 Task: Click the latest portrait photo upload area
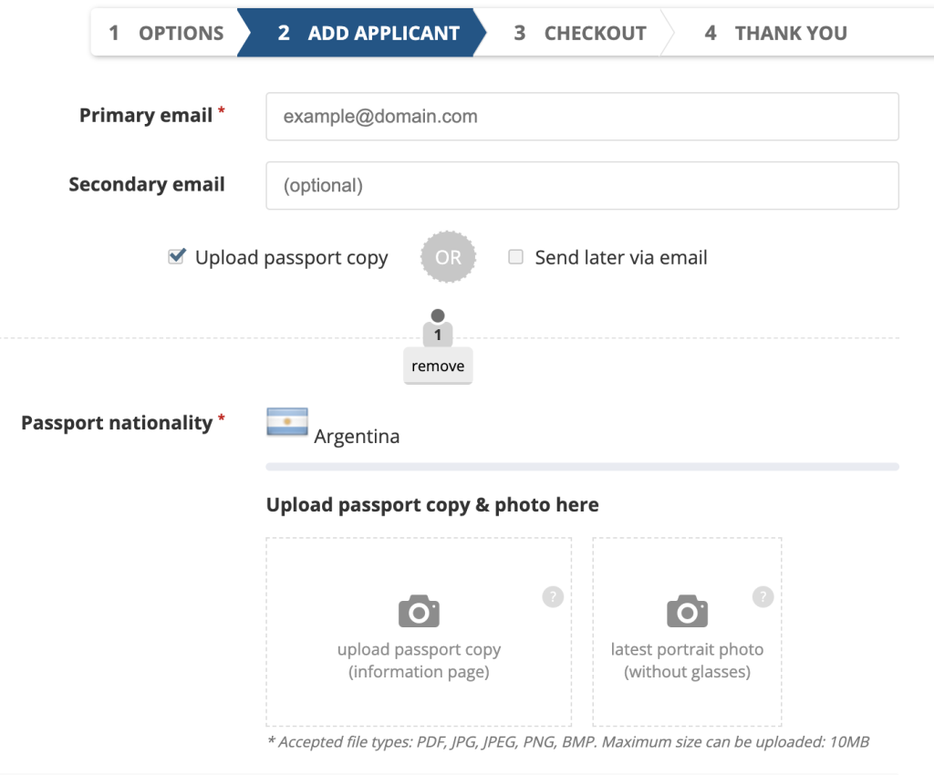(x=687, y=632)
